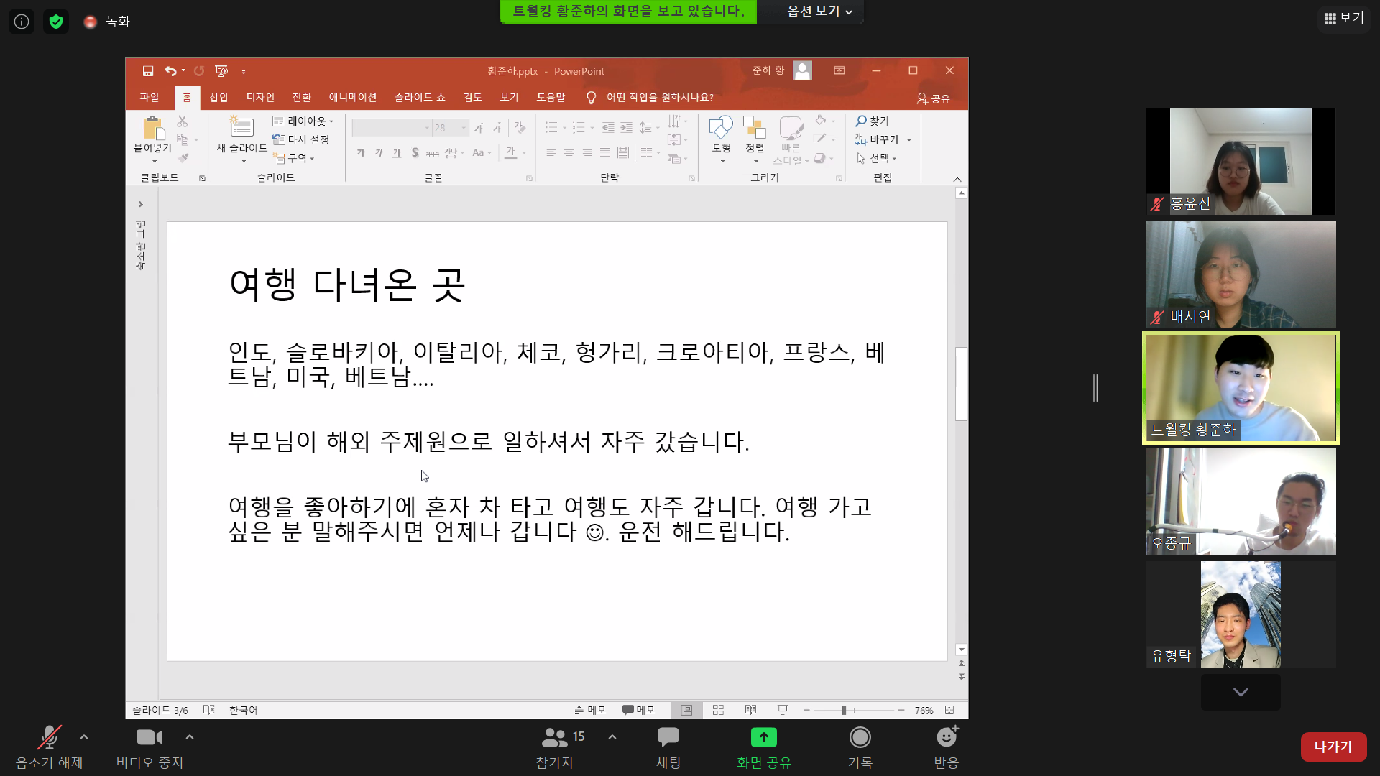Open the 삽입 (Insert) ribbon tab

[218, 98]
